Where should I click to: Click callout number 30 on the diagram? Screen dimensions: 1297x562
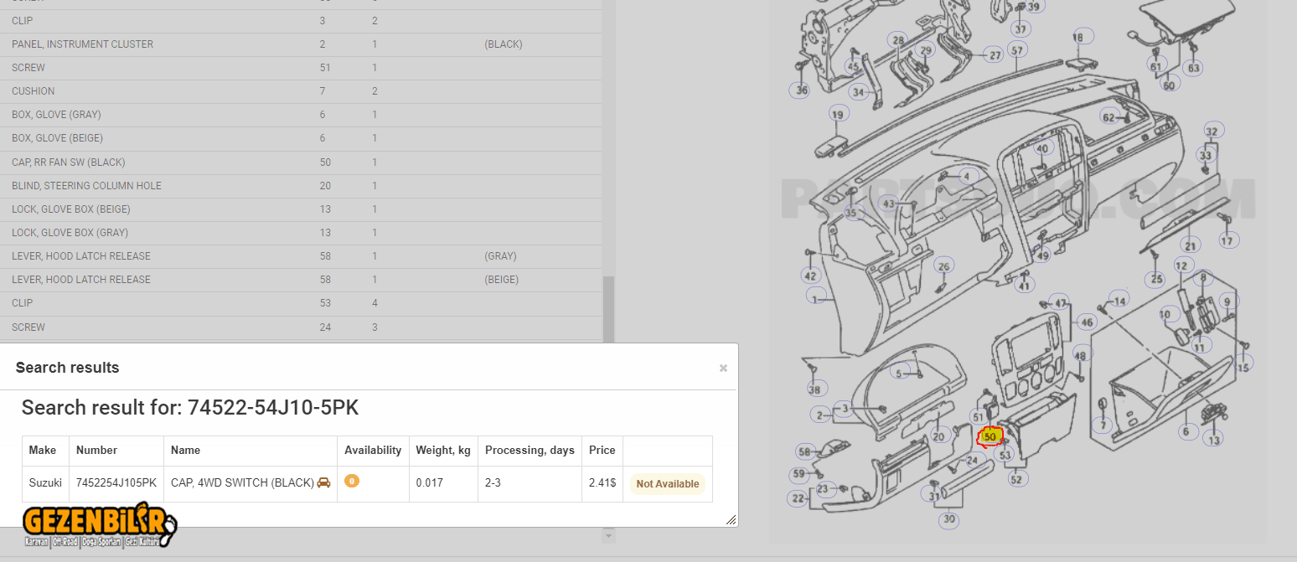[948, 519]
